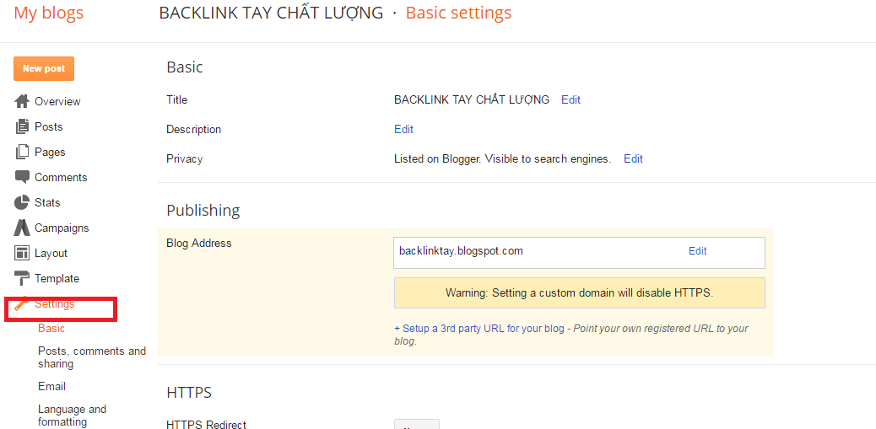Click the Template paint roller icon

pos(21,278)
